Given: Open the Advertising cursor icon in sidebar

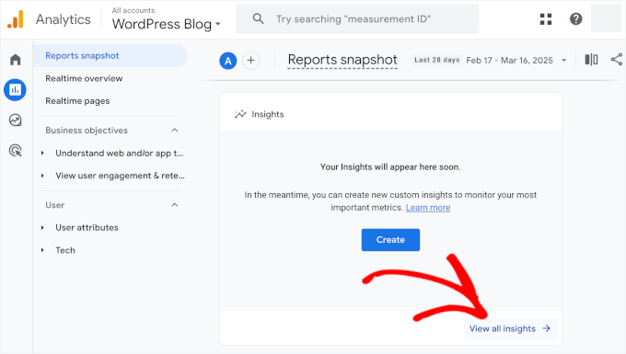Looking at the screenshot, I should pyautogui.click(x=15, y=150).
